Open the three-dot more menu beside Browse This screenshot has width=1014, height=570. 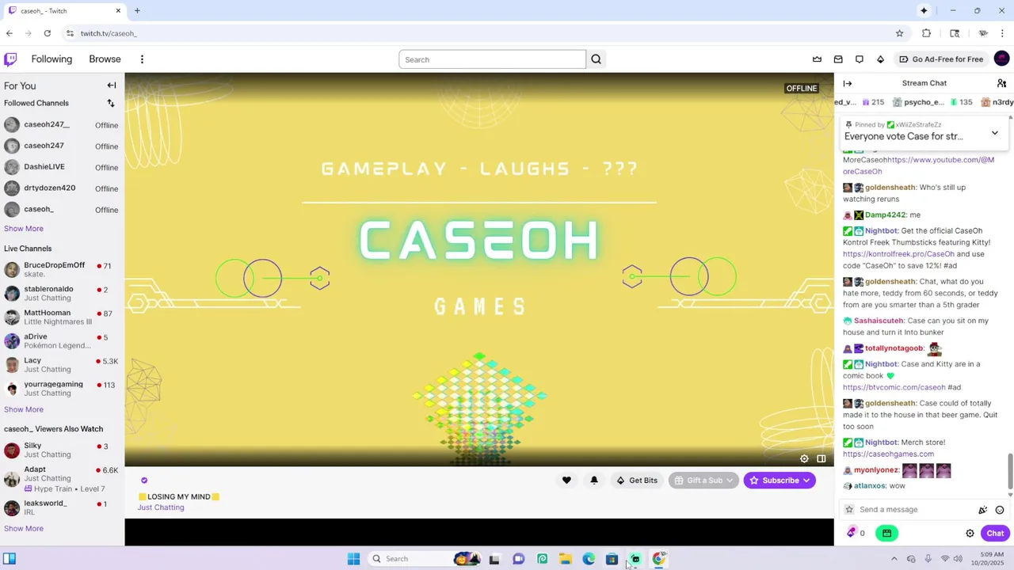pyautogui.click(x=142, y=59)
